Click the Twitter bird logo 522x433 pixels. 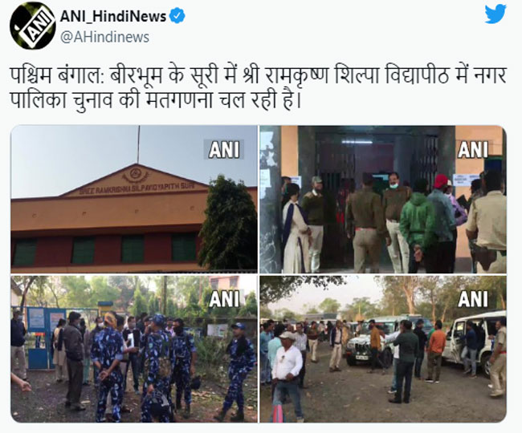pyautogui.click(x=495, y=14)
